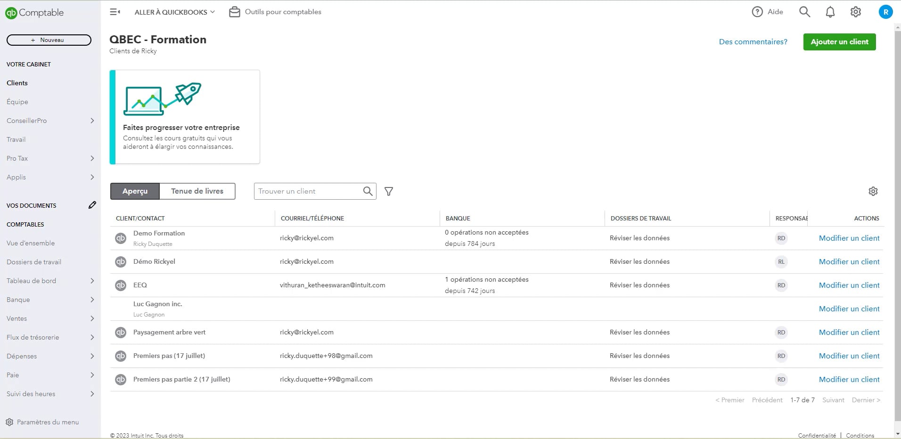This screenshot has width=901, height=439.
Task: Edit Vos Documents with pencil icon
Action: tap(92, 205)
